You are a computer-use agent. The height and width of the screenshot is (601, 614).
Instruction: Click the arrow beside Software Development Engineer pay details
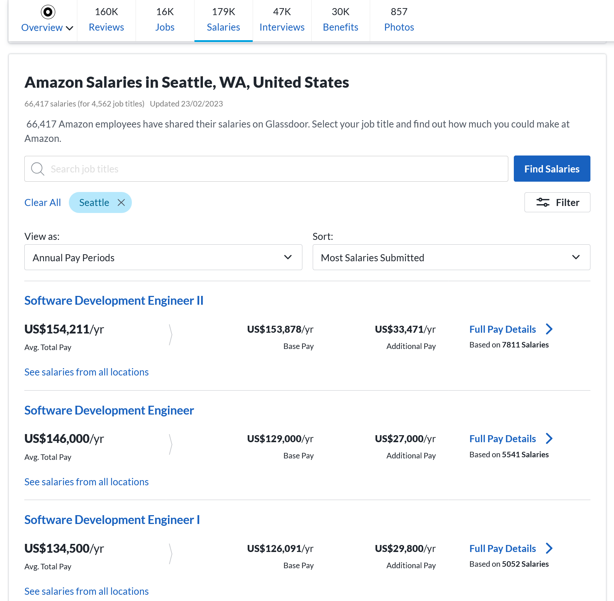click(x=550, y=438)
